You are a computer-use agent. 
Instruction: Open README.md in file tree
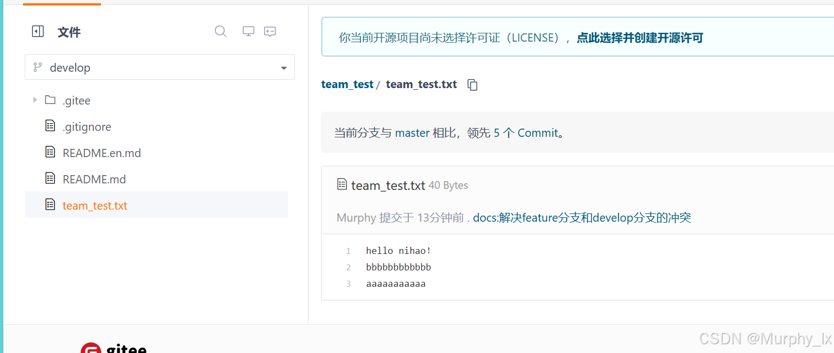[x=94, y=180]
